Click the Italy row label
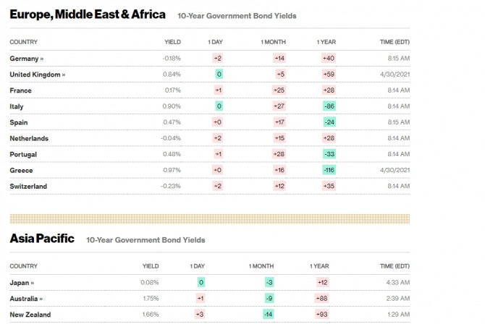The width and height of the screenshot is (485, 324). 17,106
